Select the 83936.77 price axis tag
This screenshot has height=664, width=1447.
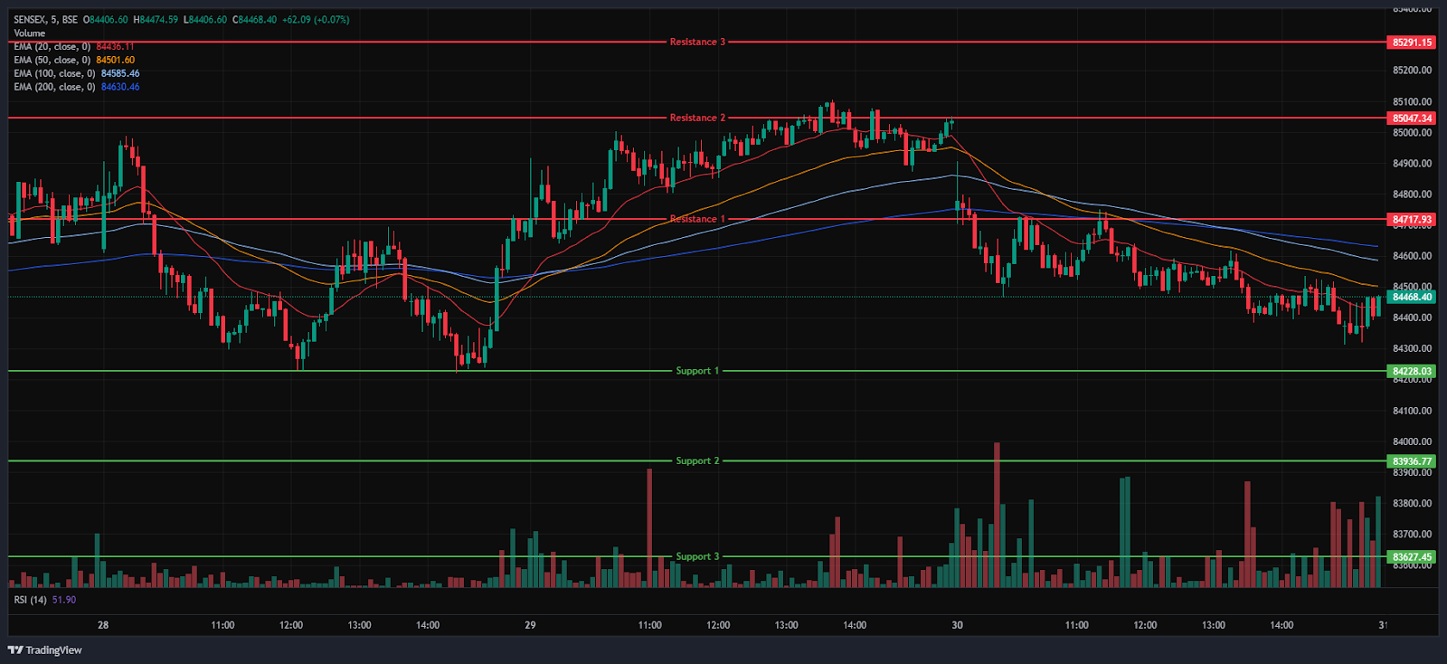[x=1412, y=461]
